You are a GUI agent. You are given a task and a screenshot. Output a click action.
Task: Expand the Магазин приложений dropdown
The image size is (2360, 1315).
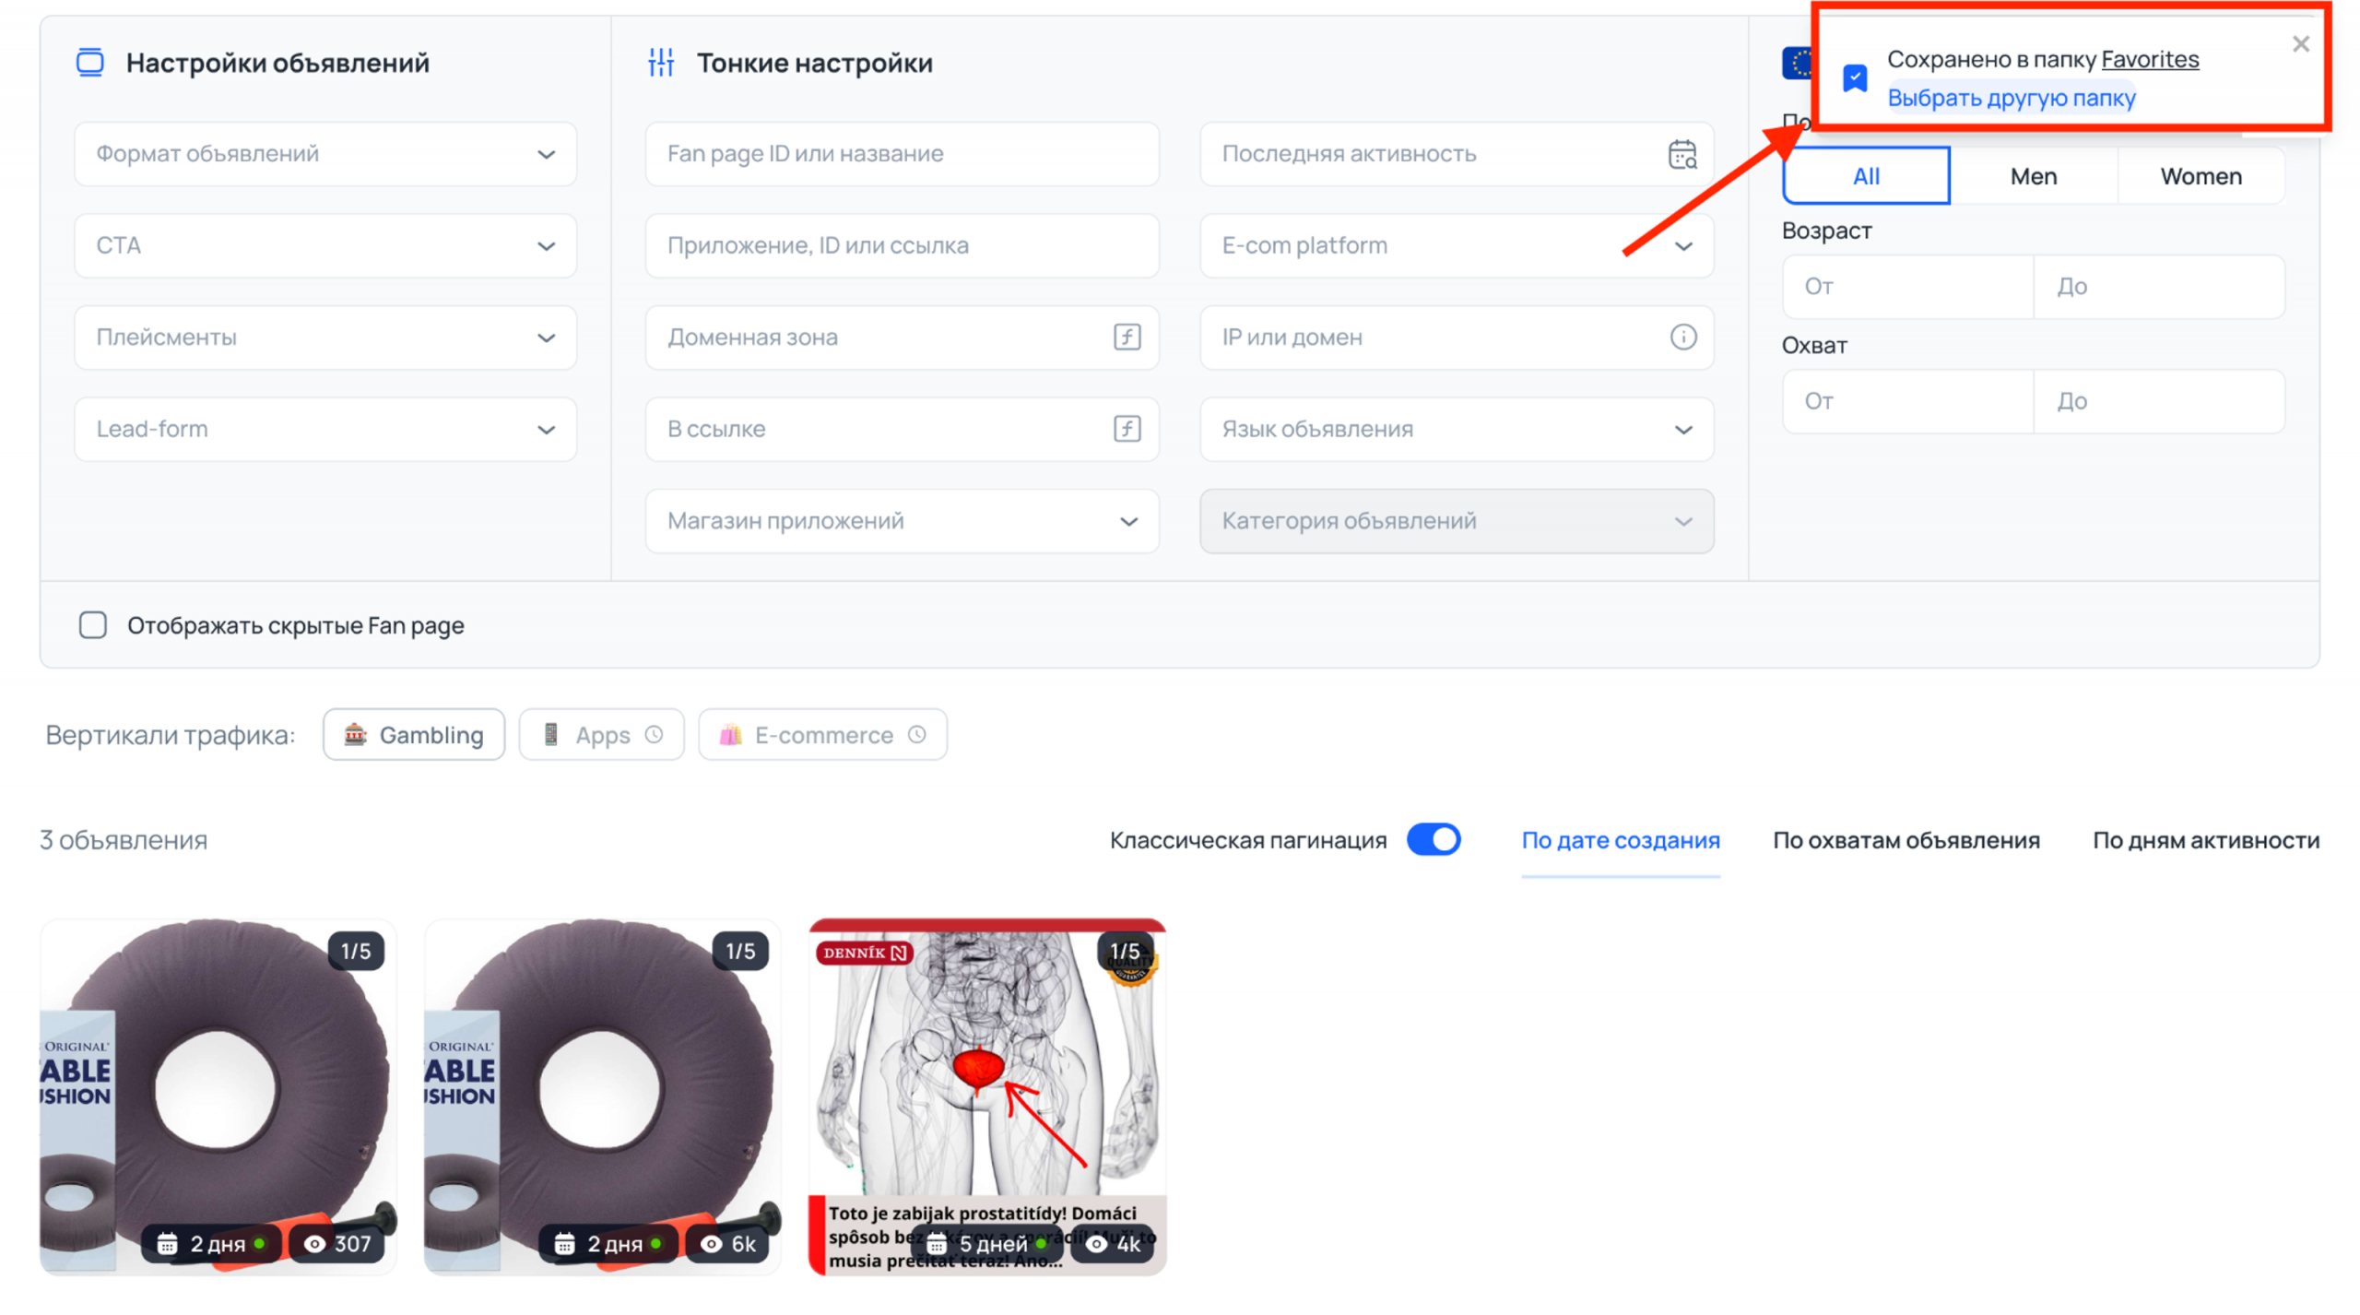point(901,521)
